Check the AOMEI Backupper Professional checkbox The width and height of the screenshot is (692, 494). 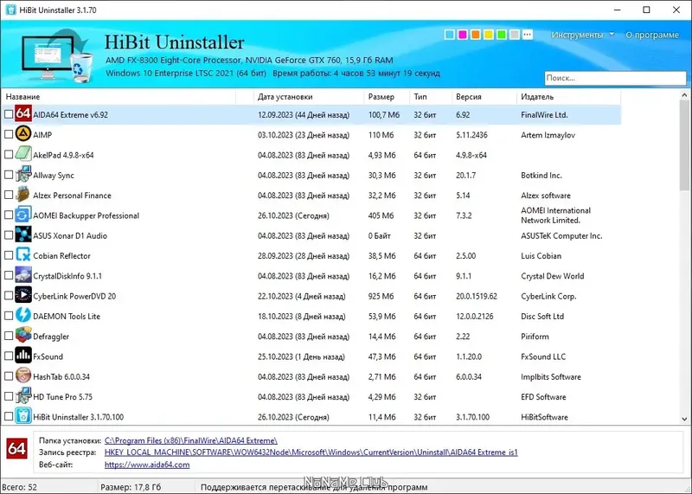click(9, 215)
